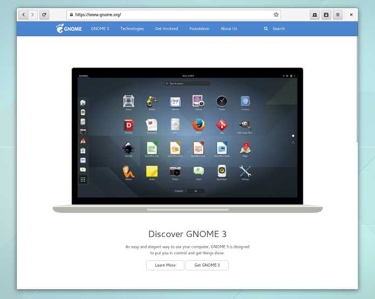
Task: Click the red Dictionary D icon
Action: point(128,125)
